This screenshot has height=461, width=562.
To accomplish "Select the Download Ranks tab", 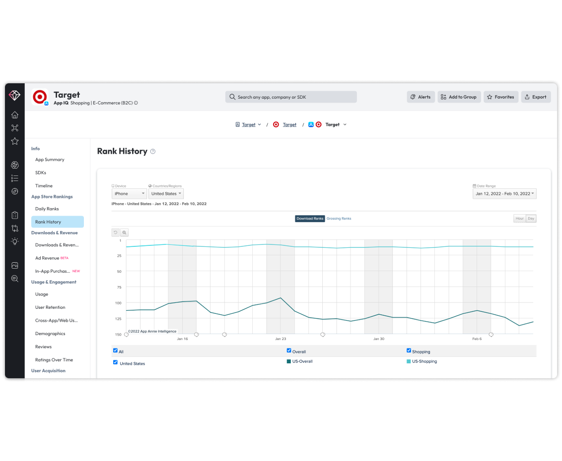I will [310, 219].
